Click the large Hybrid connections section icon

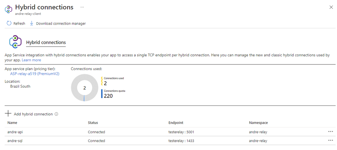pyautogui.click(x=16, y=42)
